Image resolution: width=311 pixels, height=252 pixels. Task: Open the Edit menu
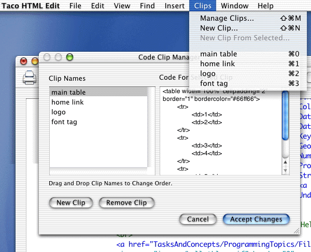tap(97, 6)
